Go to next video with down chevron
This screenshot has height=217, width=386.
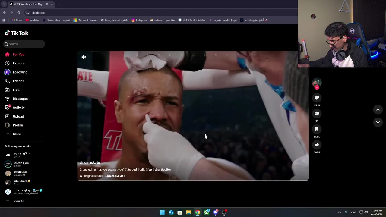pos(378,122)
